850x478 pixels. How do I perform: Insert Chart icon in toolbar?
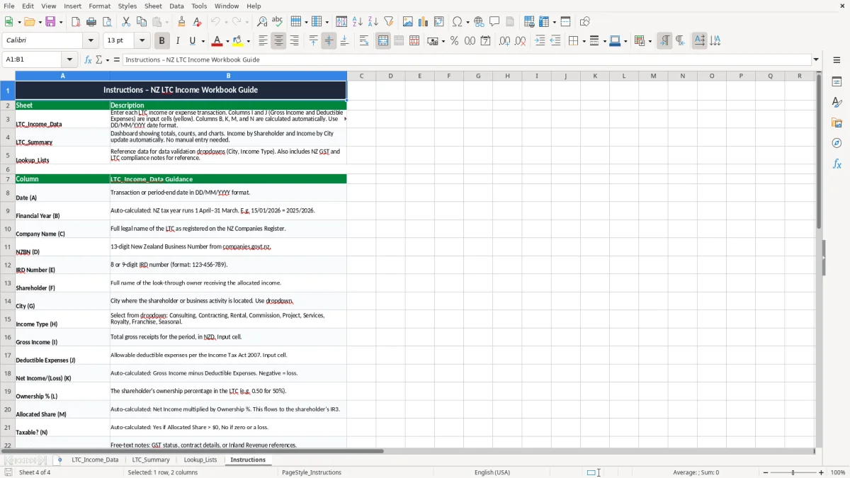tap(424, 22)
